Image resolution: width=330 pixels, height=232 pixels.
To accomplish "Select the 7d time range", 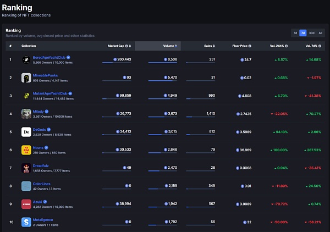I will pos(303,33).
